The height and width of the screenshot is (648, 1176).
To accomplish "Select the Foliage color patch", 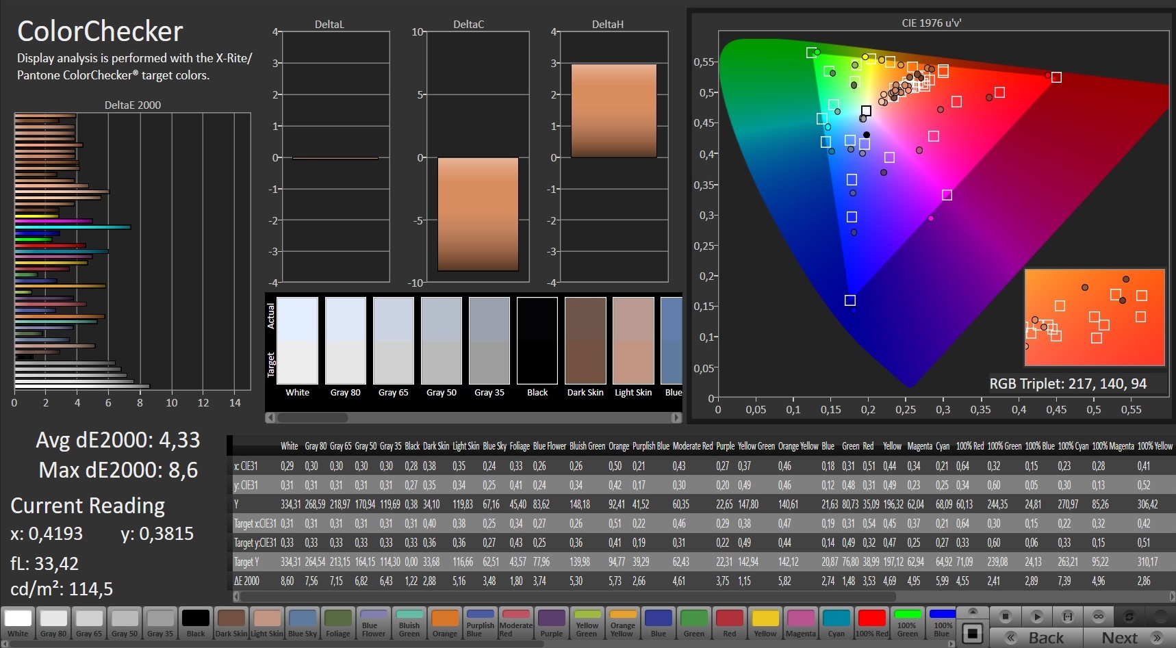I will [338, 623].
